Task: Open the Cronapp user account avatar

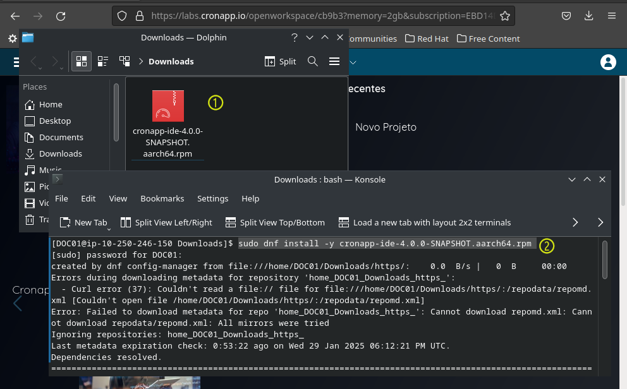Action: pos(608,63)
